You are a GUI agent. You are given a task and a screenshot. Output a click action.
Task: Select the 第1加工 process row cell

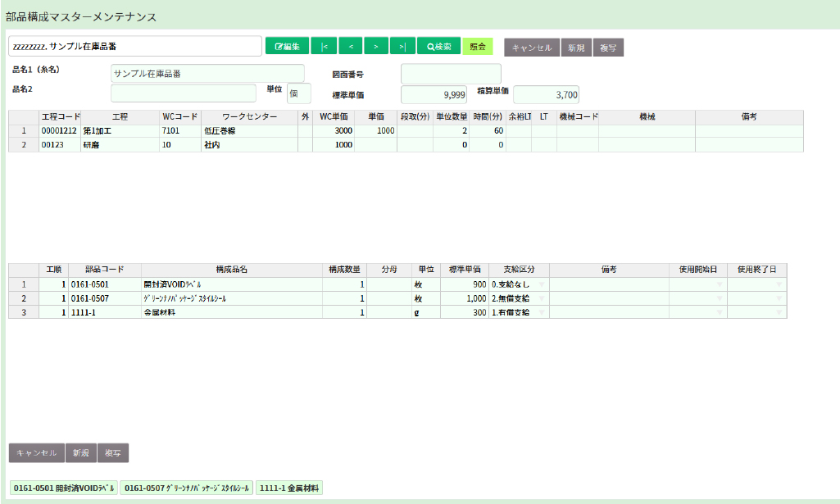click(119, 131)
